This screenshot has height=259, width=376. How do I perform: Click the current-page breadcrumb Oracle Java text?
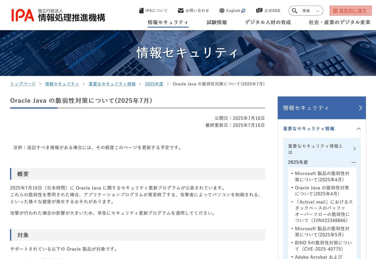point(219,84)
